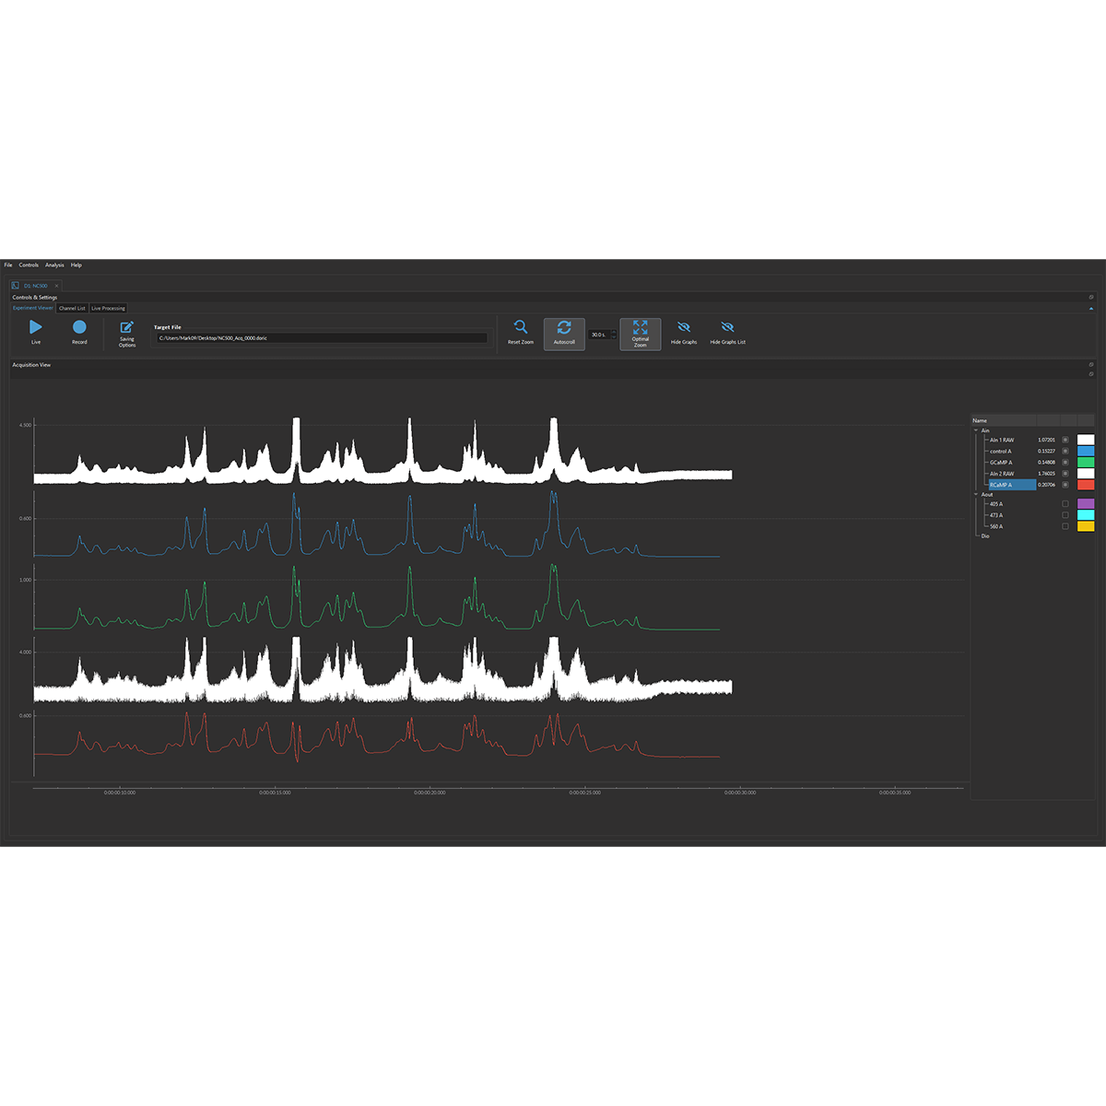Open the stepper arrows beside the 30.0 s field
The height and width of the screenshot is (1106, 1106).
tap(613, 334)
